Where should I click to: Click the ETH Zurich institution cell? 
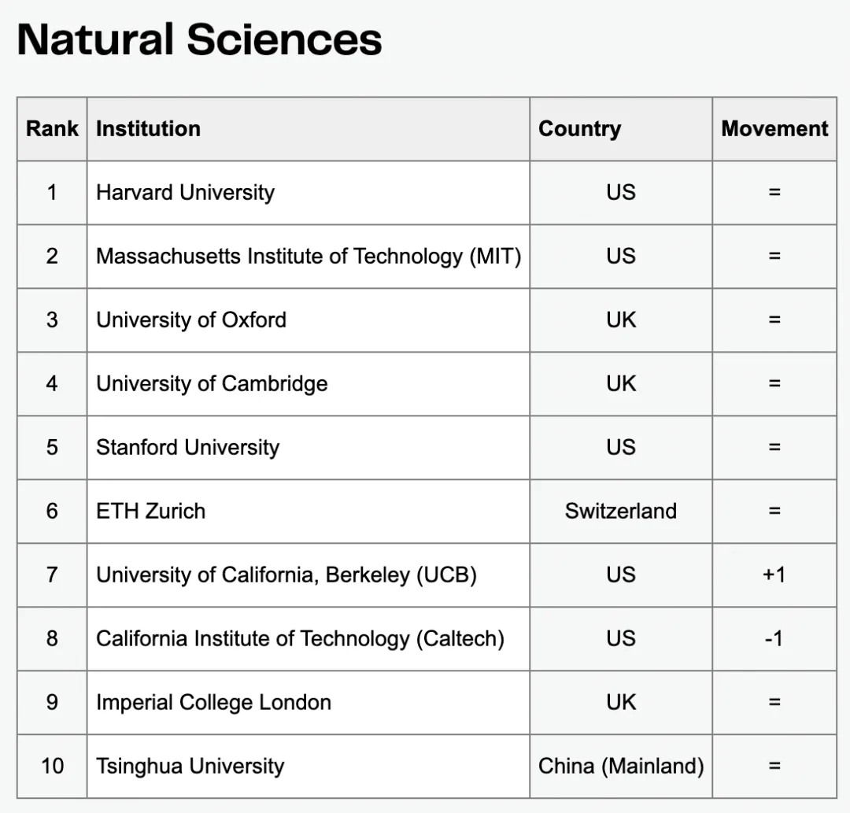150,512
